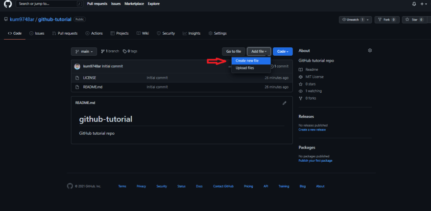
Task: Click Contact GitHub in footer
Action: click(x=223, y=187)
